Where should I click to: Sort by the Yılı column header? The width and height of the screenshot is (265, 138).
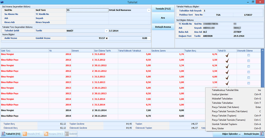(x=60, y=50)
